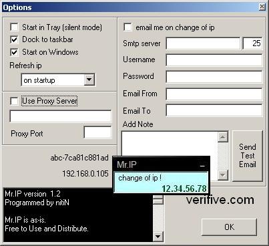Click 'Free to Use and Distribute.' line
This screenshot has width=269, height=246.
[x=47, y=229]
